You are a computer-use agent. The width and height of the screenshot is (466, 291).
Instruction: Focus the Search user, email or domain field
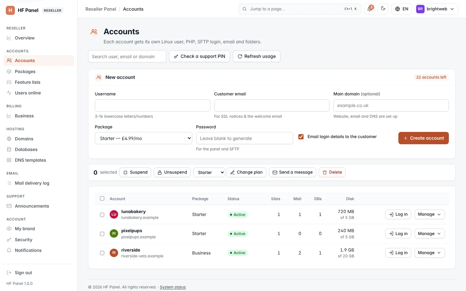[127, 56]
